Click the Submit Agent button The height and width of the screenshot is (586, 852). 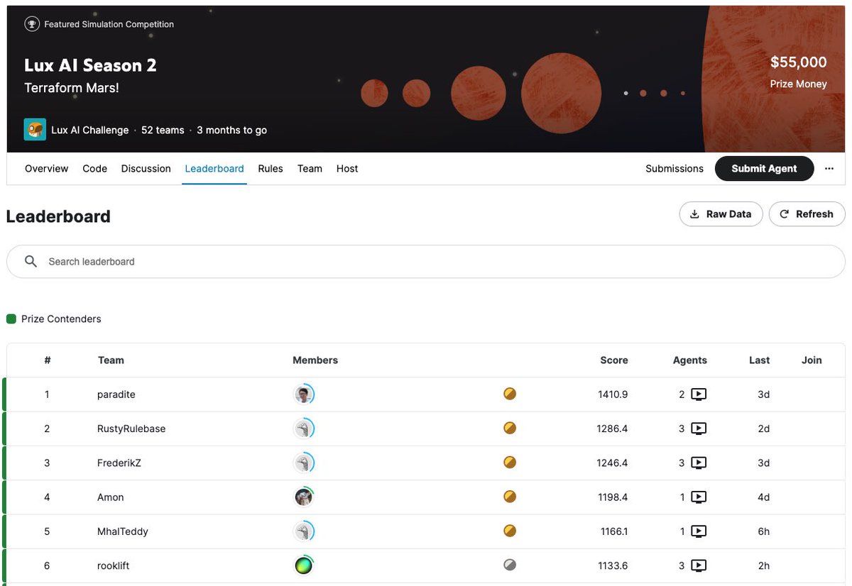[x=764, y=169]
